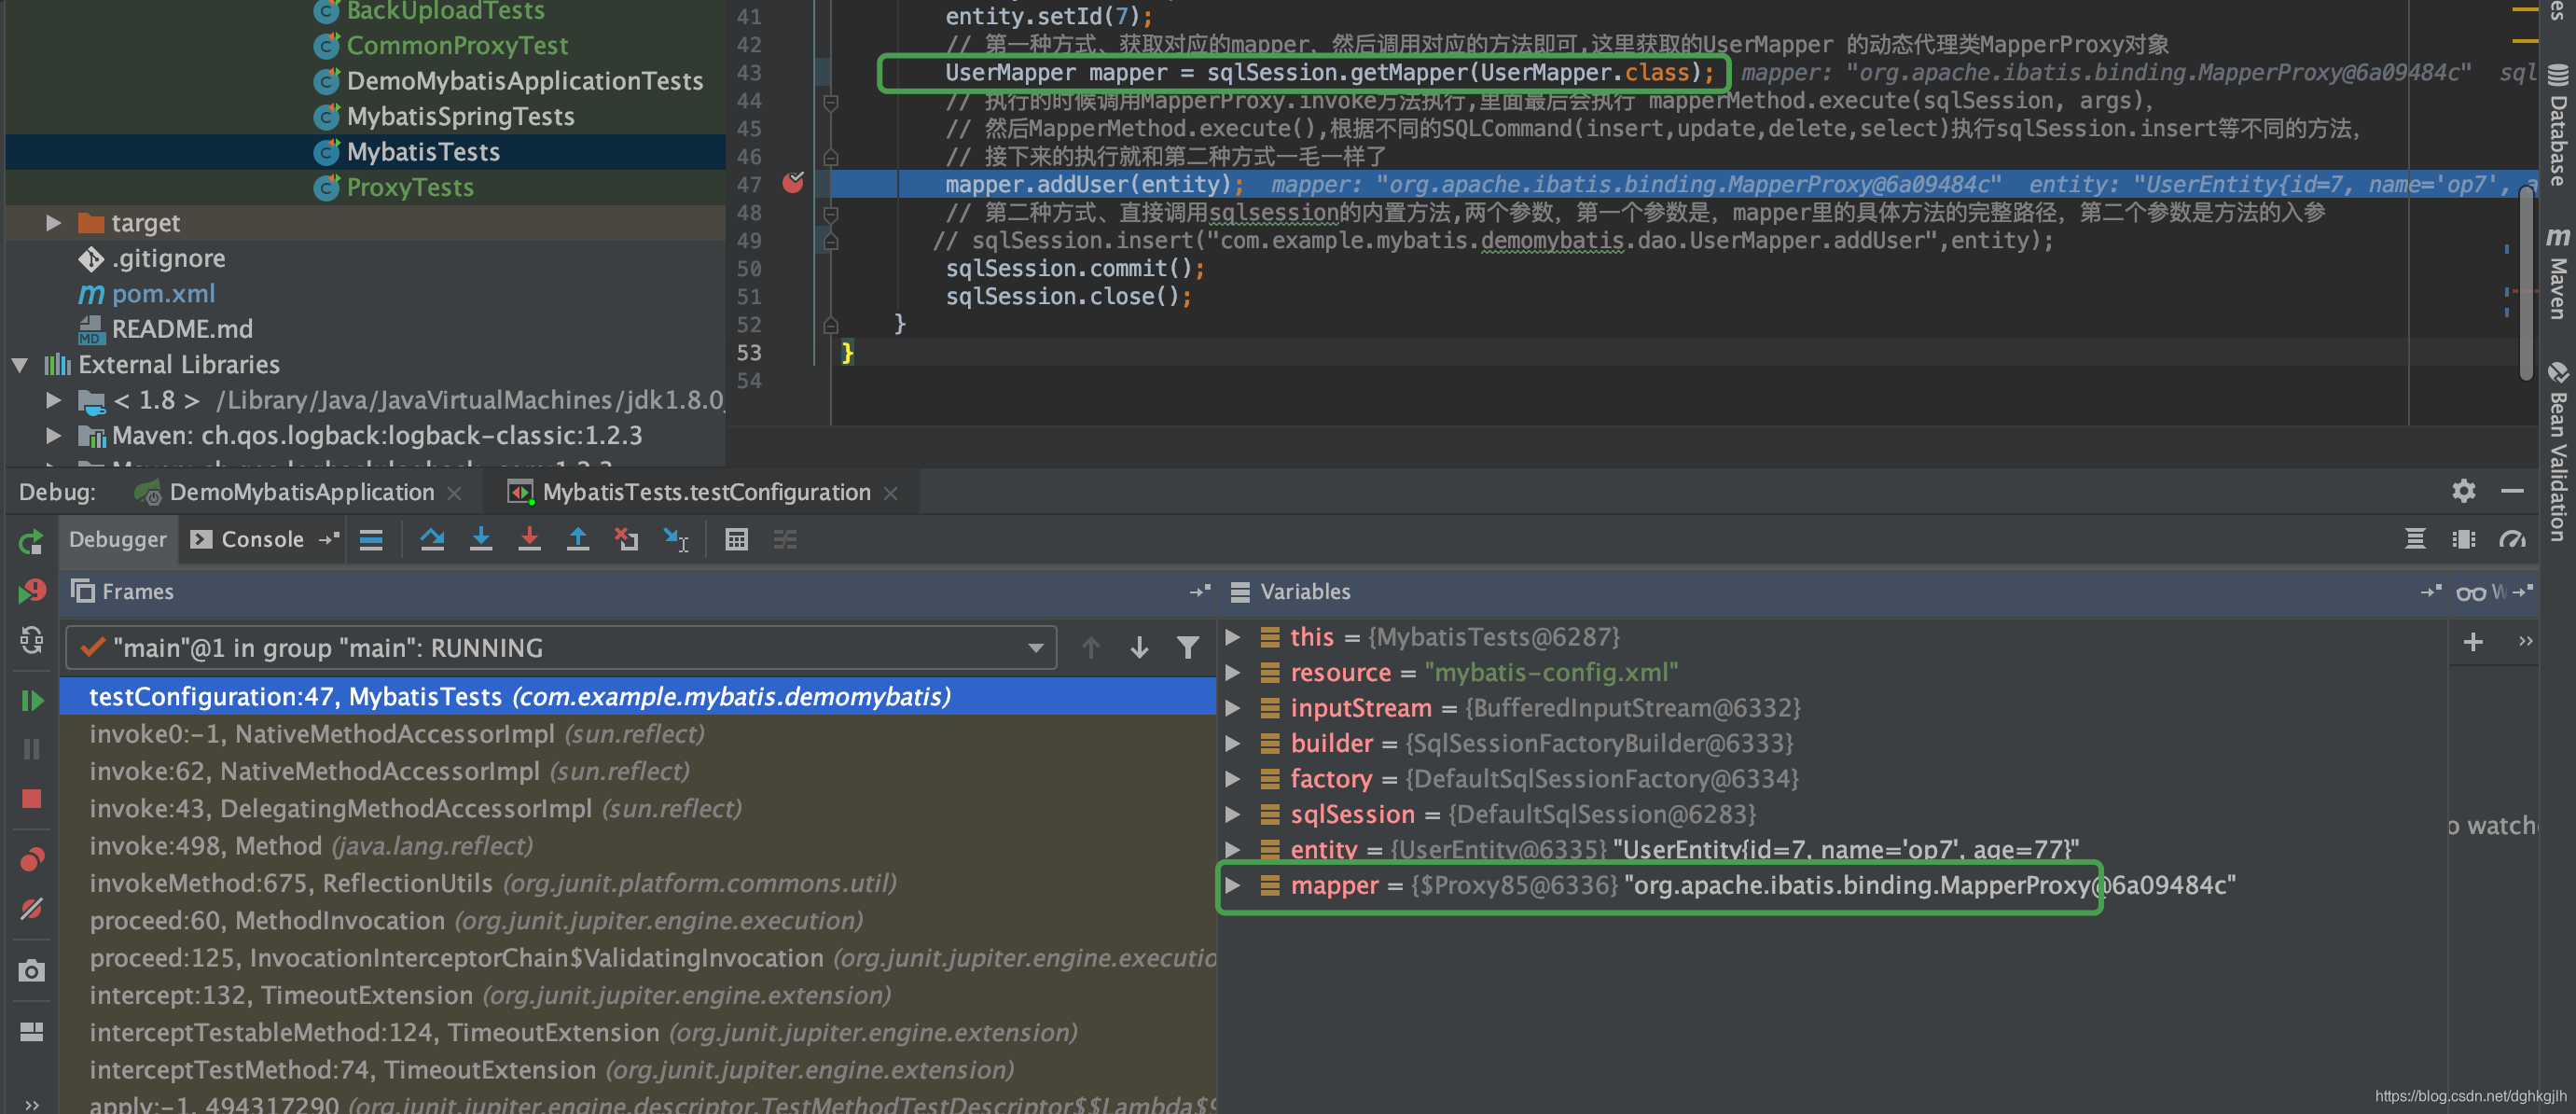Click the Step Into debugger icon
This screenshot has width=2576, height=1114.
click(481, 540)
